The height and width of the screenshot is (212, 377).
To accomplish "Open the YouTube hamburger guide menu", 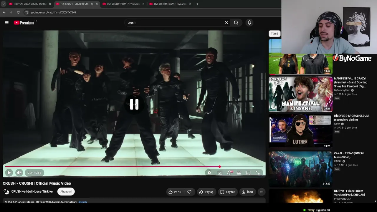I will tap(6, 23).
